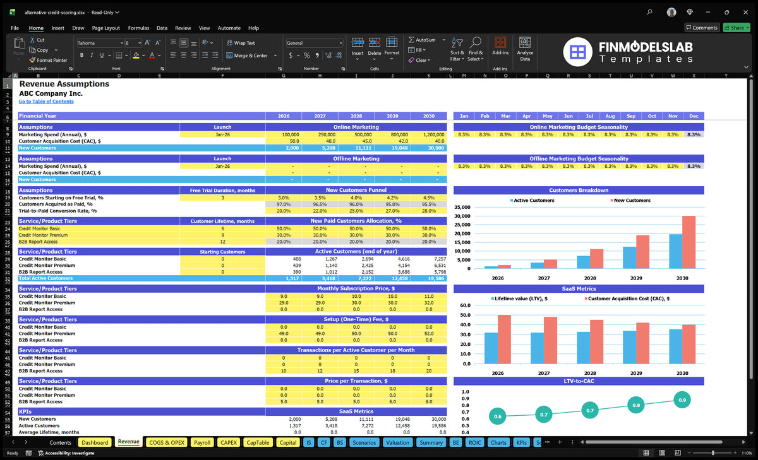Toggle bold formatting
Viewport: 758px width, 460px height.
[81, 56]
